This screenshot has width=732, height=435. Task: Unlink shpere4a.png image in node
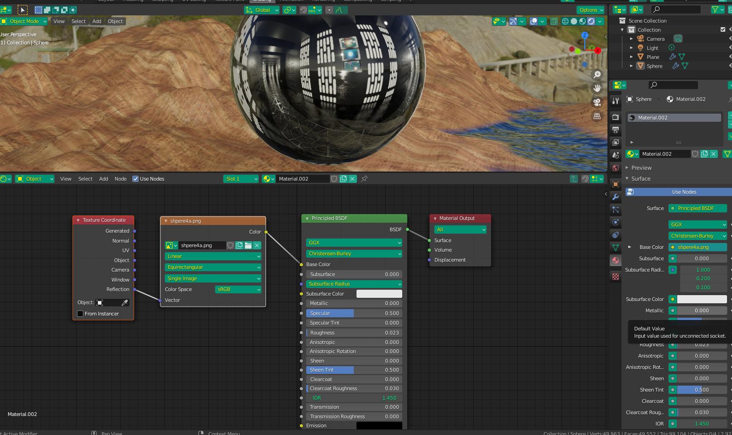257,245
